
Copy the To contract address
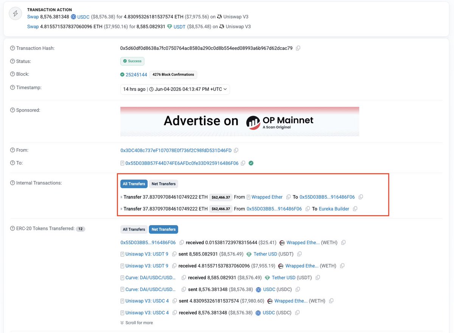click(243, 163)
